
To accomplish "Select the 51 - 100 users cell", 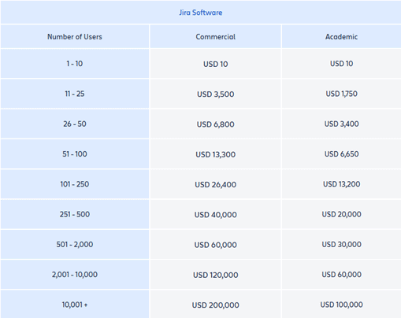I will point(75,154).
